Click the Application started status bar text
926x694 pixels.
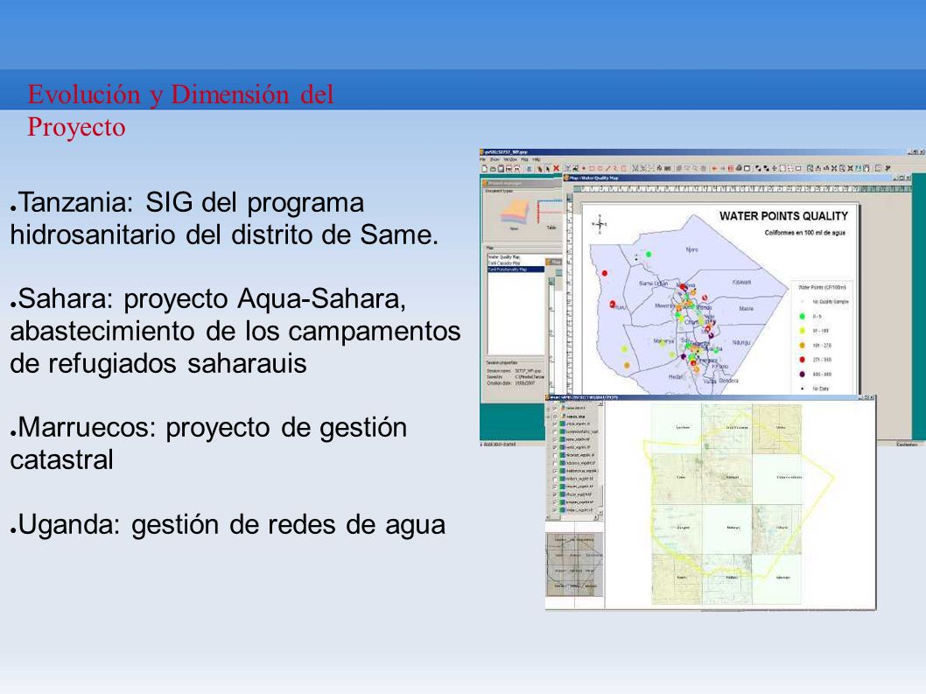[x=499, y=444]
